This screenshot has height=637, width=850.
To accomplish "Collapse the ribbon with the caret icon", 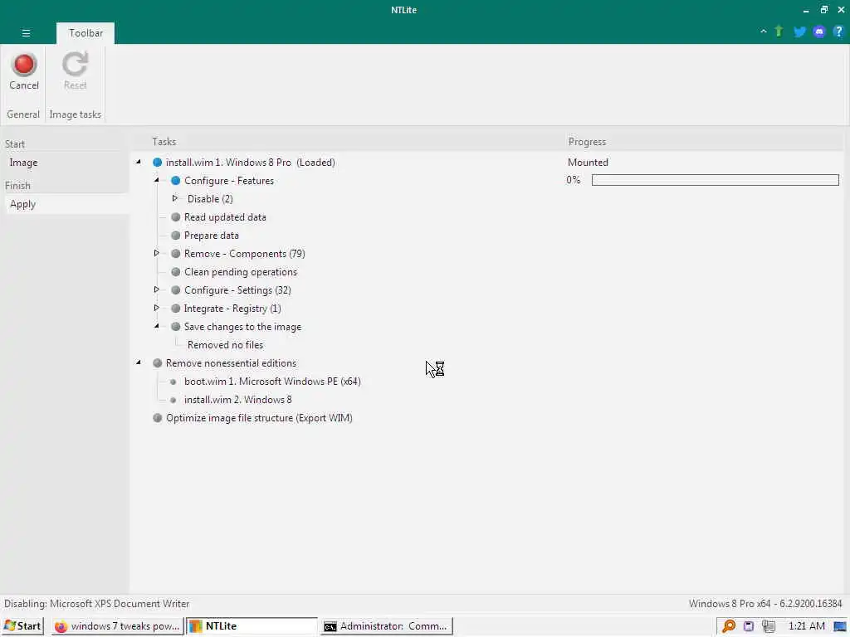I will tap(764, 32).
